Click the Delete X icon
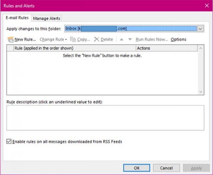The image size is (213, 175). pos(97,39)
